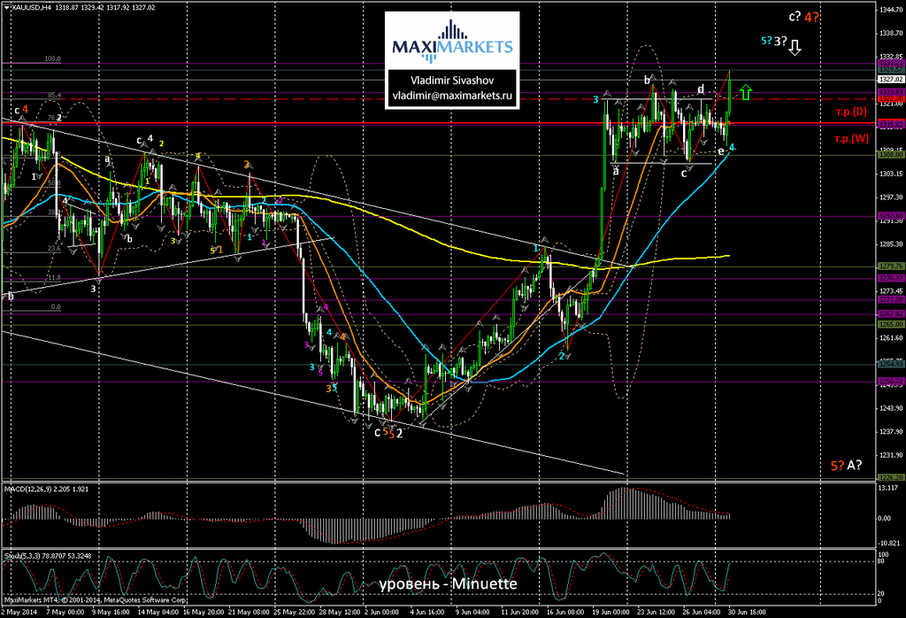Click the green 1279.76 price level tag
Screen dimensions: 906x618
click(x=890, y=267)
